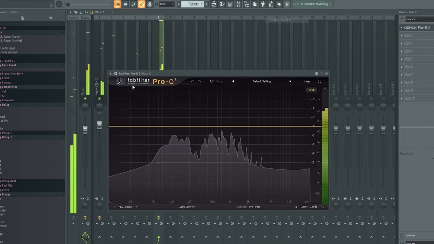Select Slot 2 in mixer effects

tap(417, 36)
